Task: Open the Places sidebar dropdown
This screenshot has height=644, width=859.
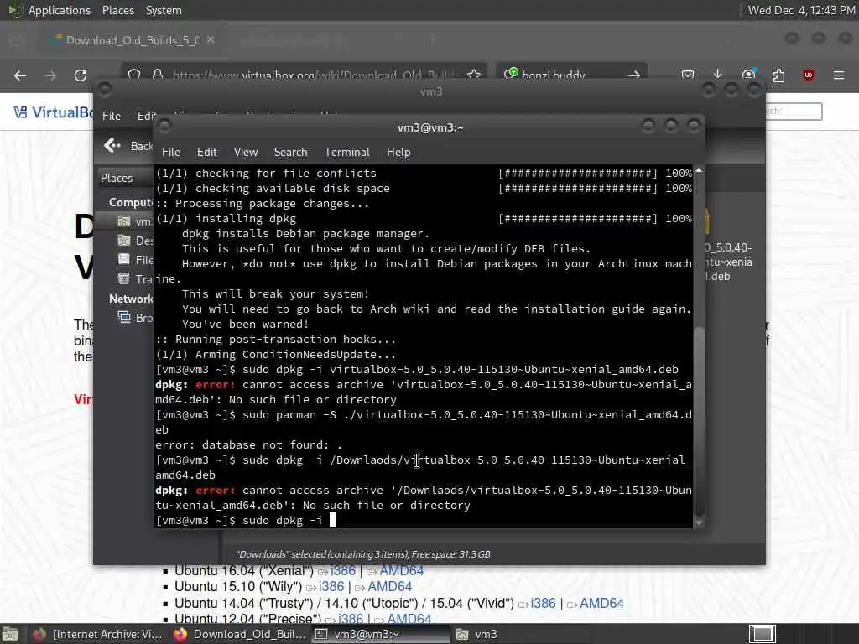Action: (x=126, y=178)
